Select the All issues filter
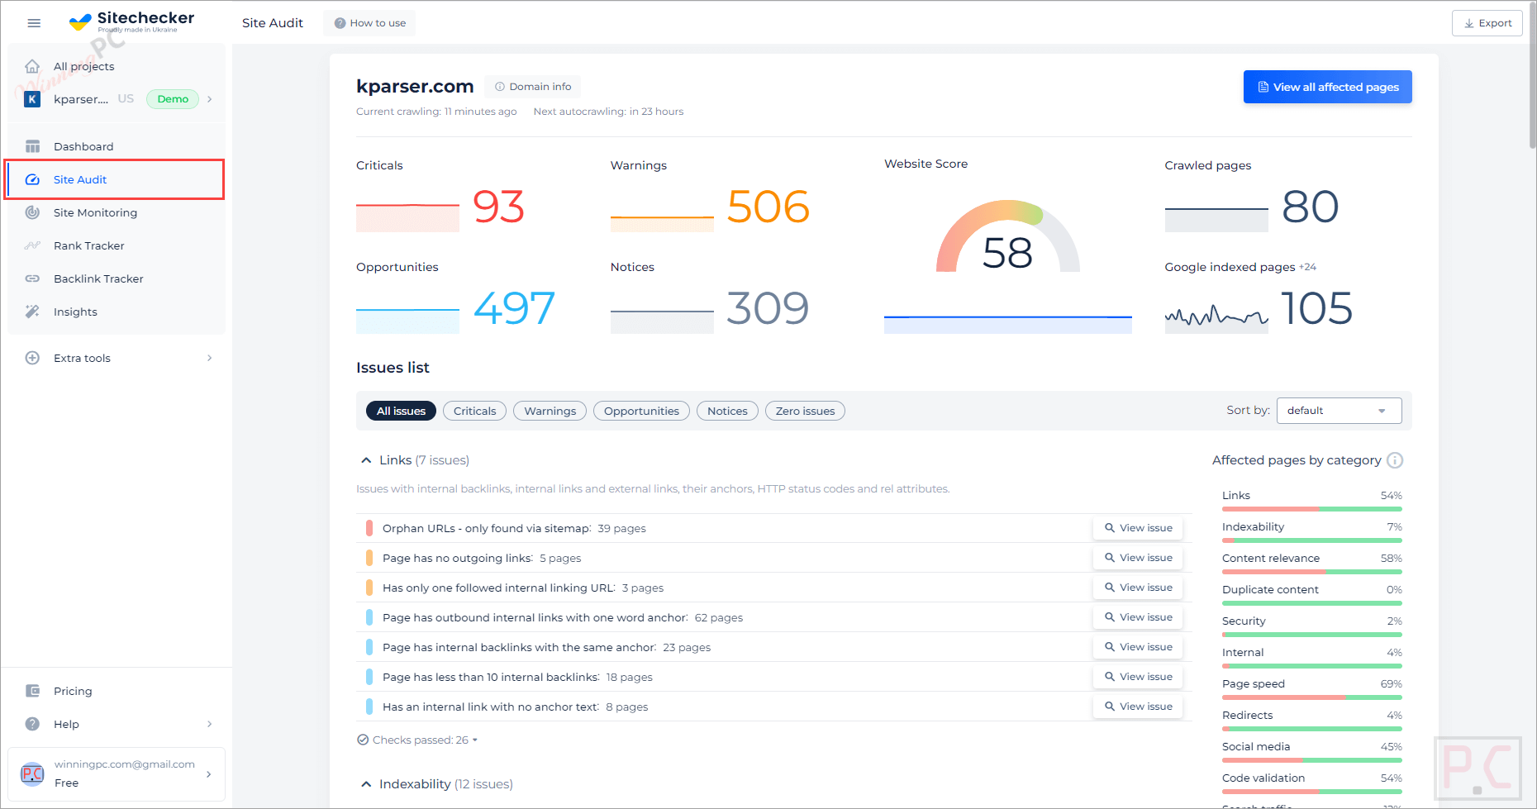 point(401,411)
